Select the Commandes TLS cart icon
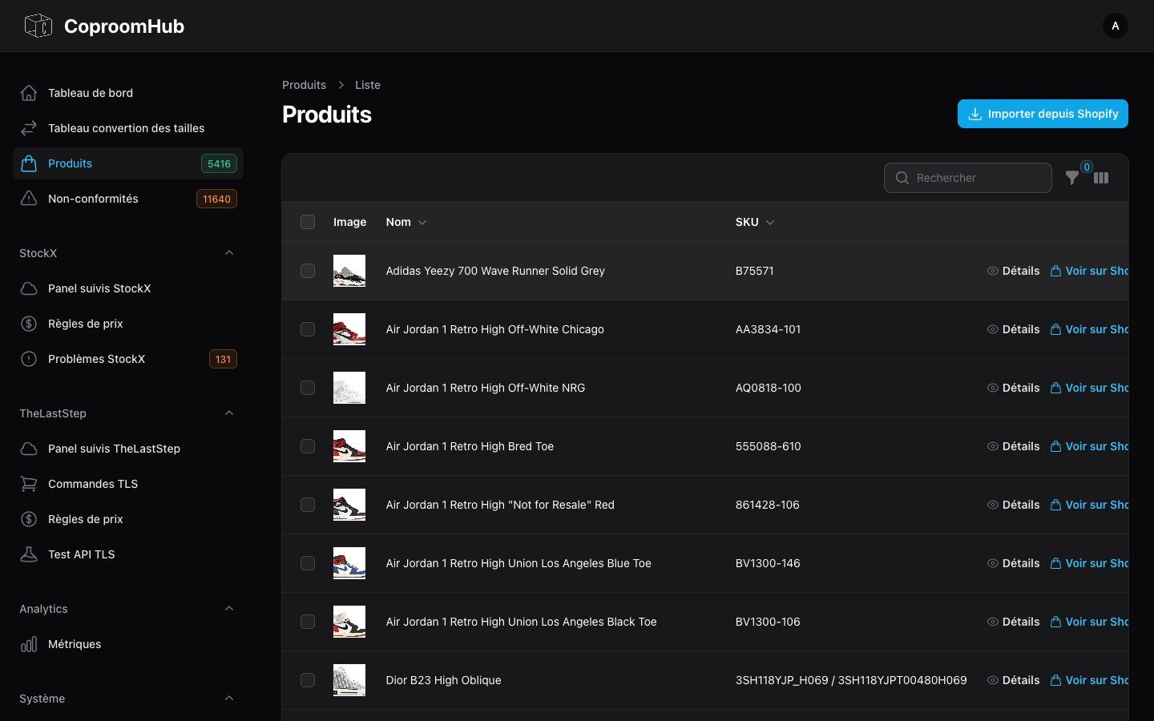This screenshot has height=721, width=1154. click(29, 484)
